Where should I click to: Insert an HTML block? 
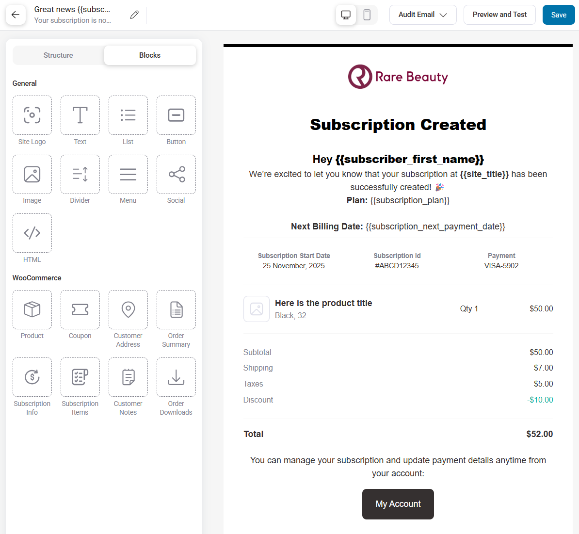click(32, 233)
